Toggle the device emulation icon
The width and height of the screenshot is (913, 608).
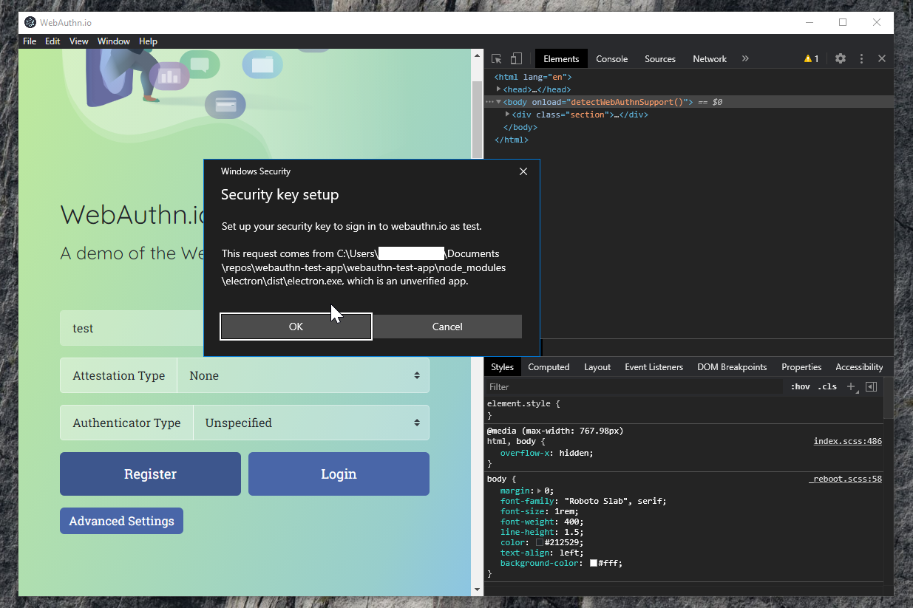[515, 58]
